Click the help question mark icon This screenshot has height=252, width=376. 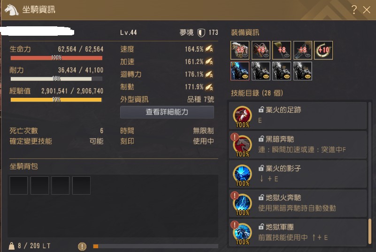[x=354, y=10]
